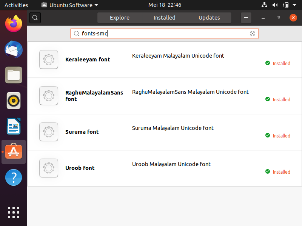Click the Keraleeyam font package icon
302x226 pixels.
pyautogui.click(x=49, y=60)
